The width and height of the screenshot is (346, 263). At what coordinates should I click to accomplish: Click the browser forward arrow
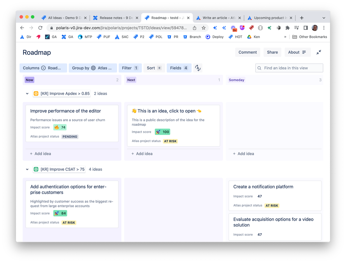[x=31, y=28]
